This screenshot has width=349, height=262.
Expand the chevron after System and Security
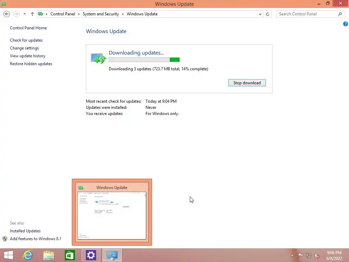click(x=123, y=14)
